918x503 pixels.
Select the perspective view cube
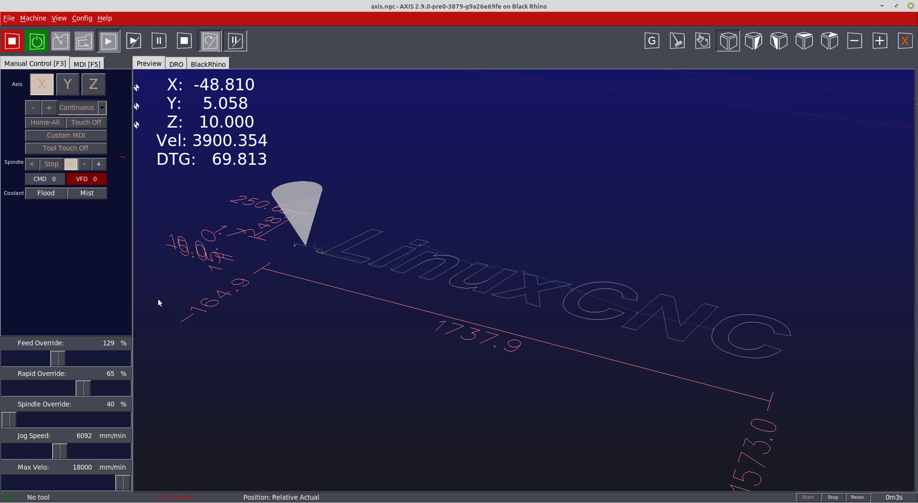728,41
